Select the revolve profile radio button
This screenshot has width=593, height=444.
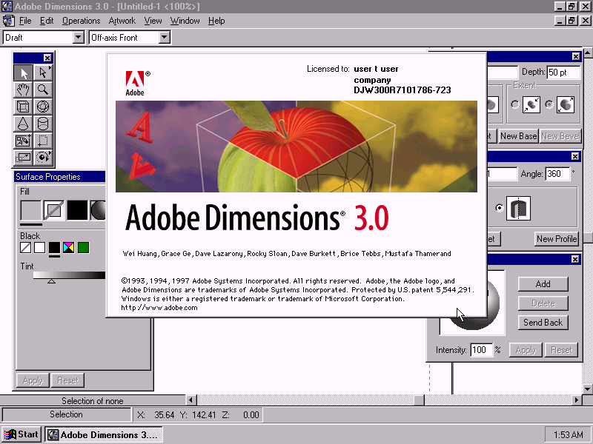[499, 208]
